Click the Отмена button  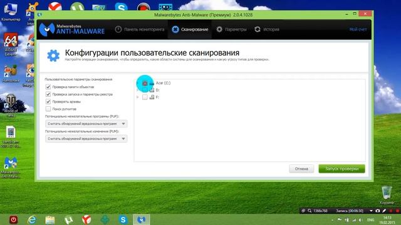tap(301, 169)
